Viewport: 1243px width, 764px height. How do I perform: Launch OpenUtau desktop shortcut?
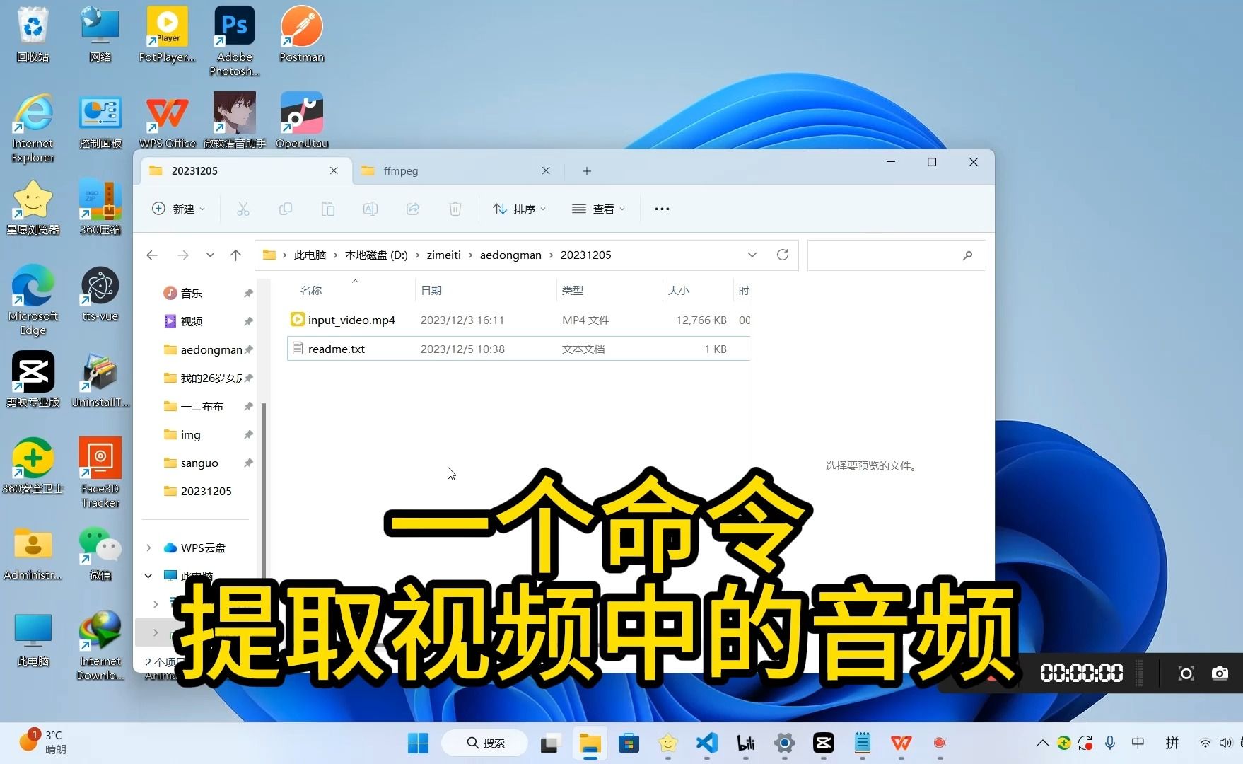pyautogui.click(x=301, y=121)
